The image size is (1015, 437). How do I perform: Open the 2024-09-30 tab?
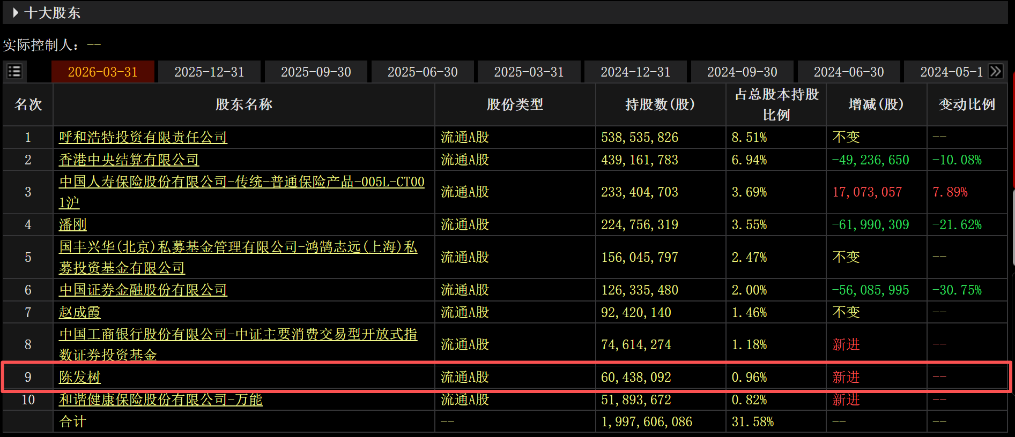pos(742,72)
